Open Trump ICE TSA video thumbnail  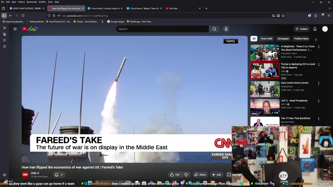click(265, 70)
